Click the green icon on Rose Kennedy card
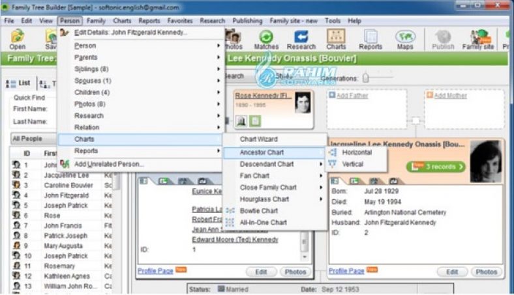Screen dimensions: 514x295 [x=254, y=121]
